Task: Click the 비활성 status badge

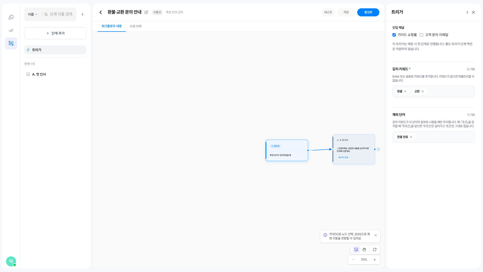Action: 157,12
